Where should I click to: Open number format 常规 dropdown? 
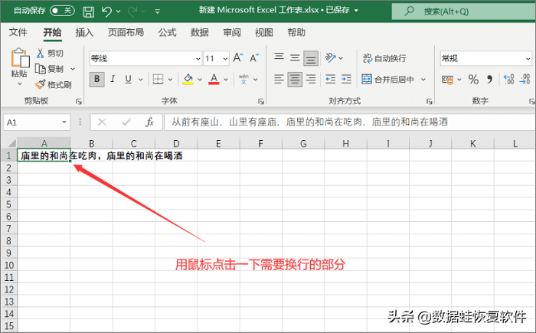528,59
